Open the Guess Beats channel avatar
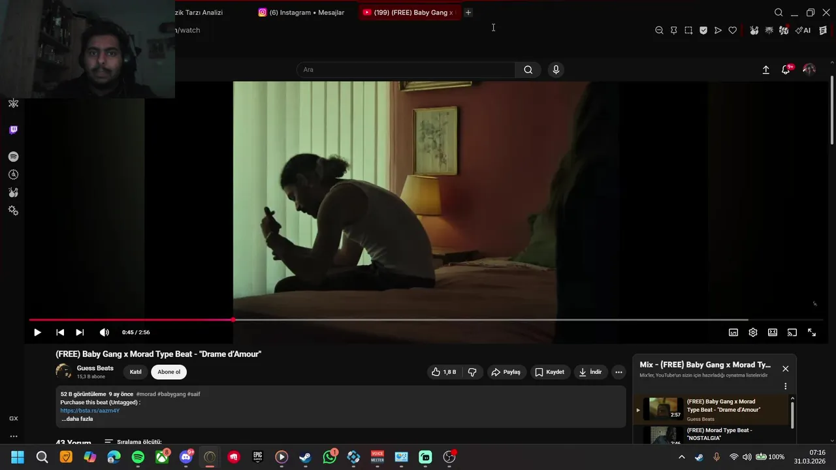Screen dimensions: 836x470 point(64,371)
